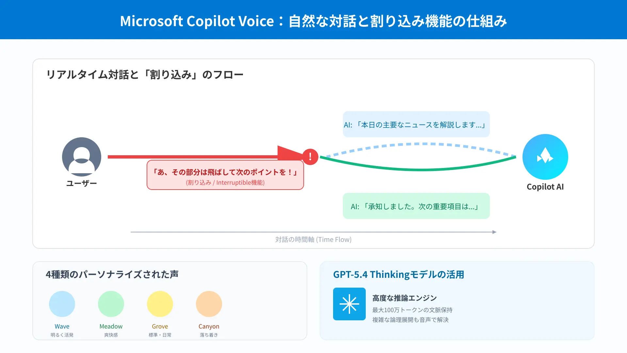Image resolution: width=627 pixels, height=353 pixels.
Task: Click the Canyon voice name label
Action: coord(209,326)
